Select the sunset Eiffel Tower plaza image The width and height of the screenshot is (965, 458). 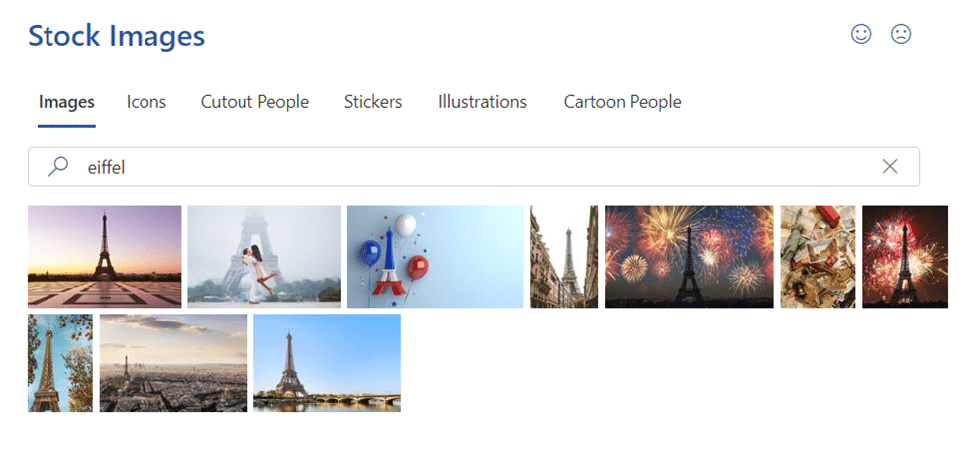coord(105,256)
